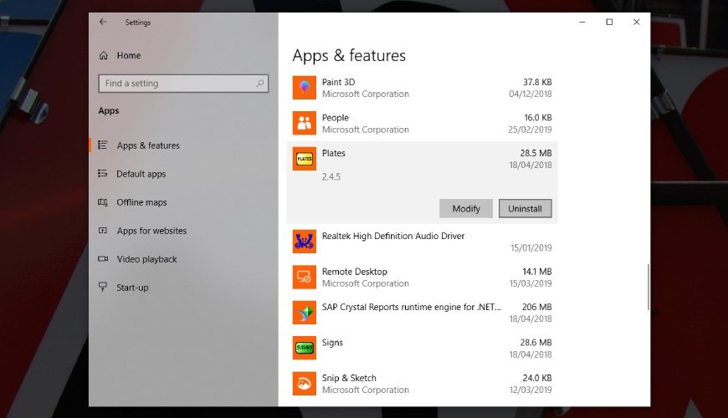Select the People app name
The image size is (728, 418).
pyautogui.click(x=336, y=118)
